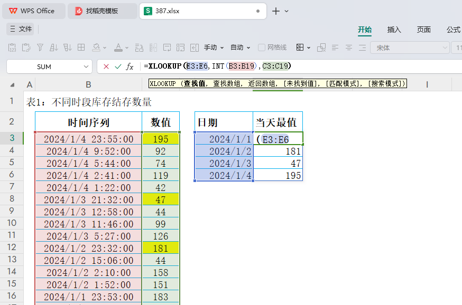The width and height of the screenshot is (462, 305).
Task: Expand the arrow next to new tab plus
Action: pyautogui.click(x=287, y=11)
